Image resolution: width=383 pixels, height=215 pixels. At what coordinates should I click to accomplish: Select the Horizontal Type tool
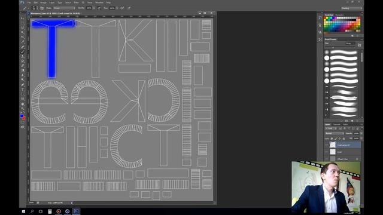pyautogui.click(x=23, y=90)
